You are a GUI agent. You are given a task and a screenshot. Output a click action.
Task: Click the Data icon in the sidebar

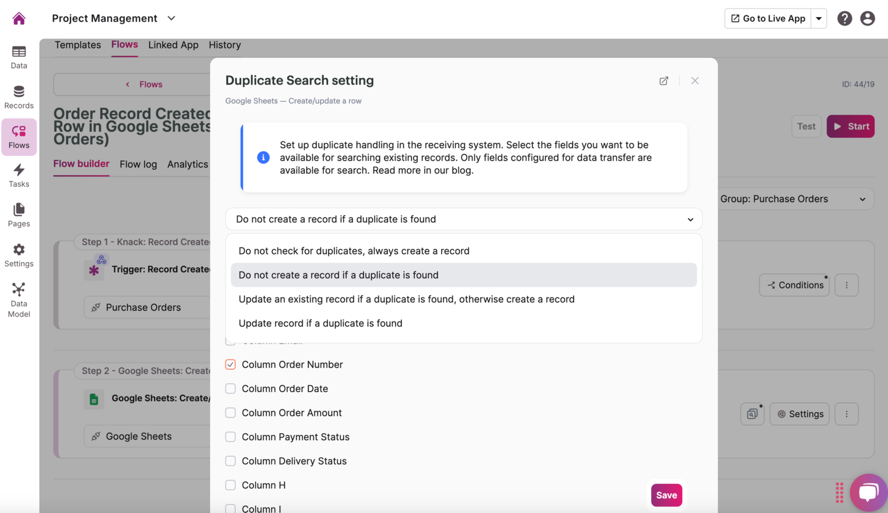pos(18,56)
